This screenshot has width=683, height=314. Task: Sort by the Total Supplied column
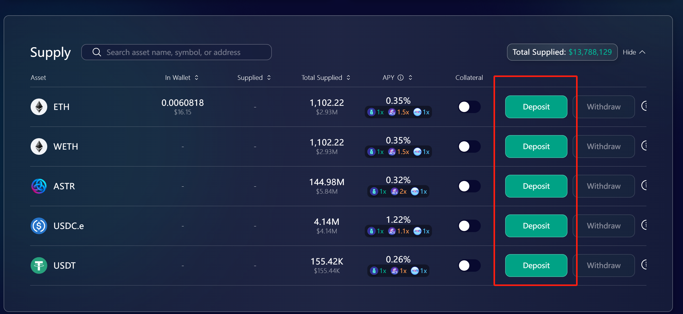tap(348, 78)
